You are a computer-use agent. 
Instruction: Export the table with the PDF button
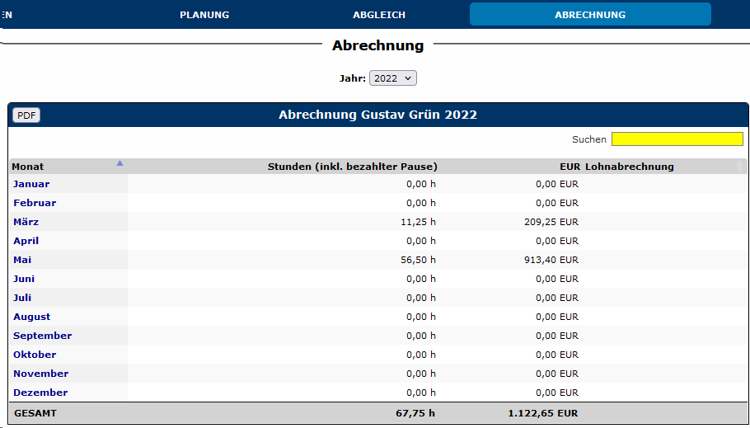[26, 115]
